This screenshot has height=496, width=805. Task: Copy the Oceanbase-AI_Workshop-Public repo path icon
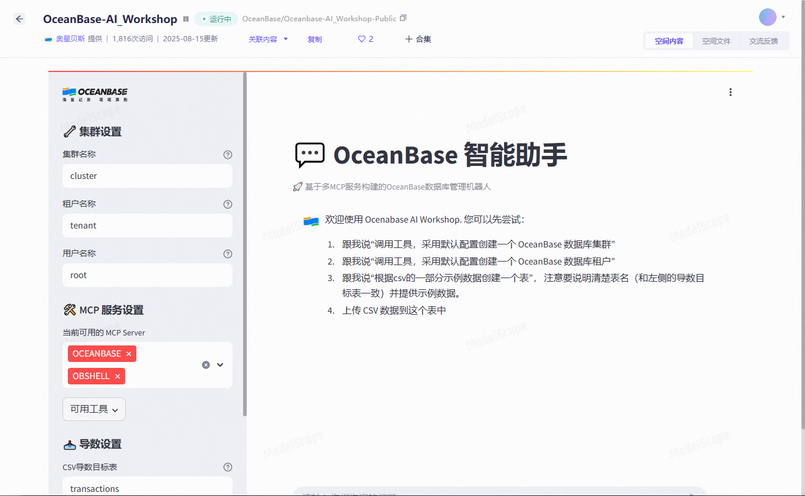(403, 18)
